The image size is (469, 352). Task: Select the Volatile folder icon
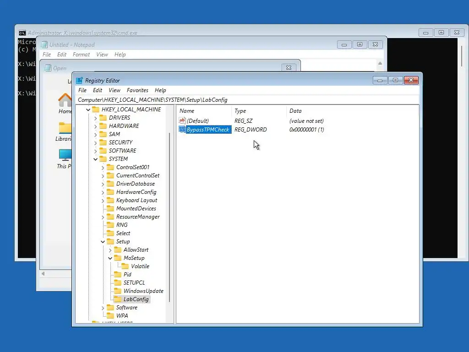[125, 266]
